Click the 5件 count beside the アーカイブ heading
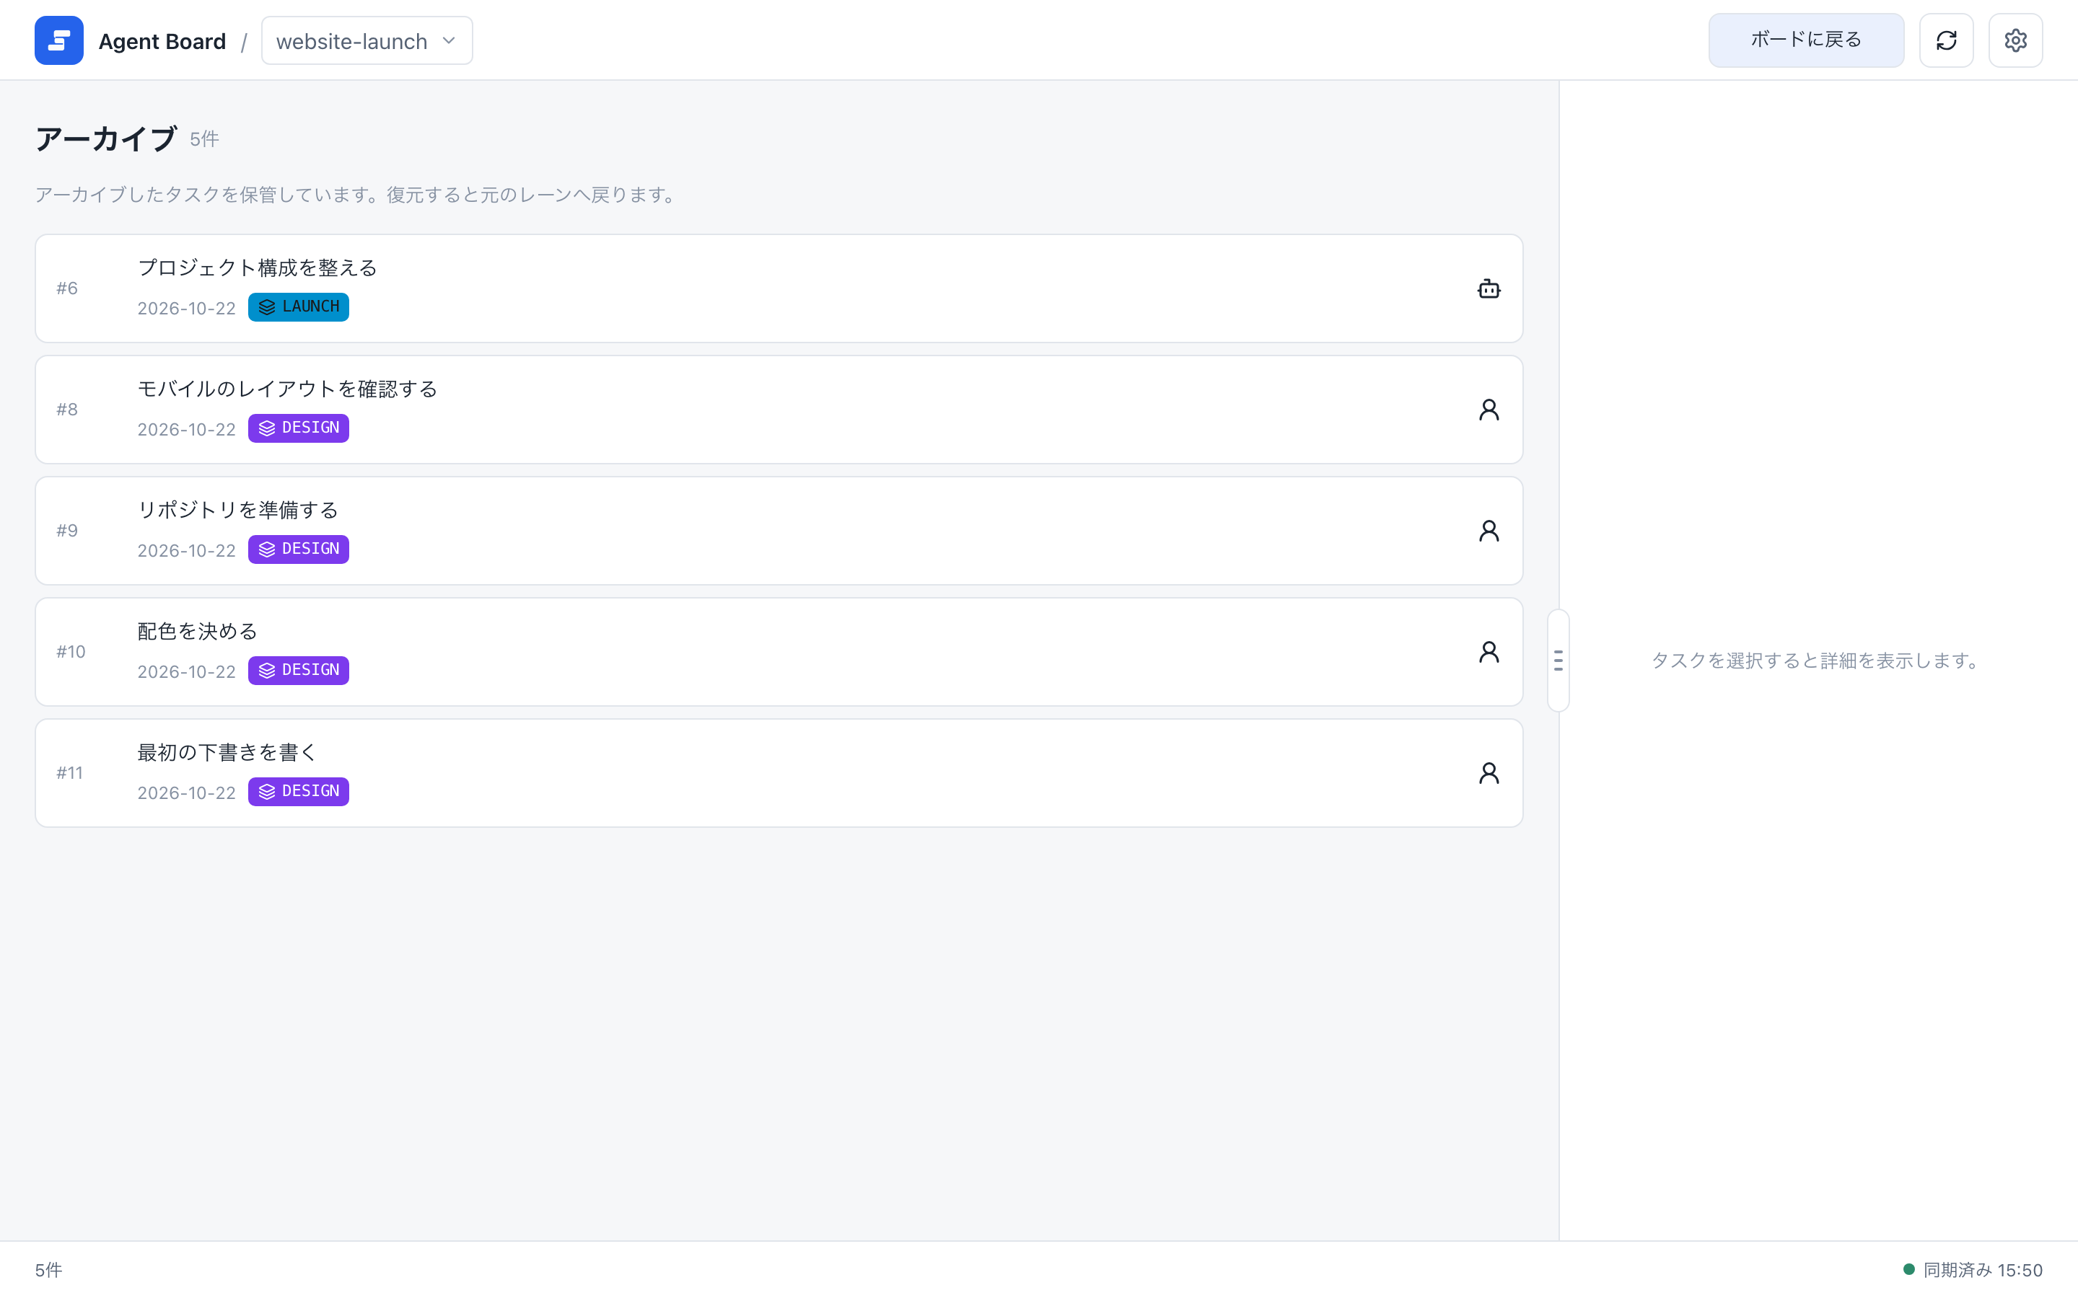This screenshot has width=2078, height=1298. click(x=204, y=139)
